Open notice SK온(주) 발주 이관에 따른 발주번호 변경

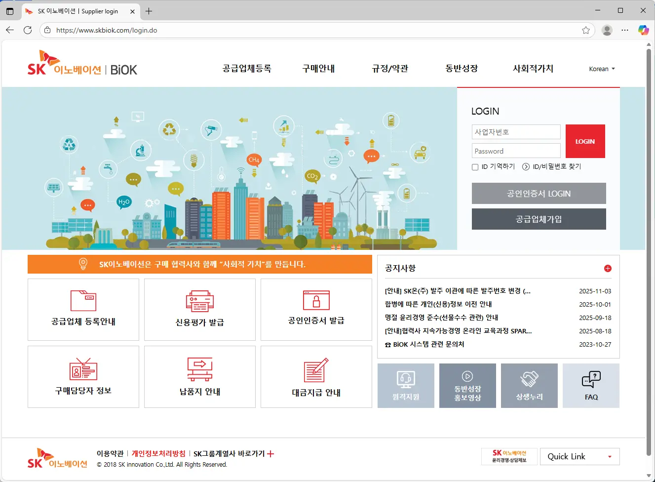click(458, 291)
